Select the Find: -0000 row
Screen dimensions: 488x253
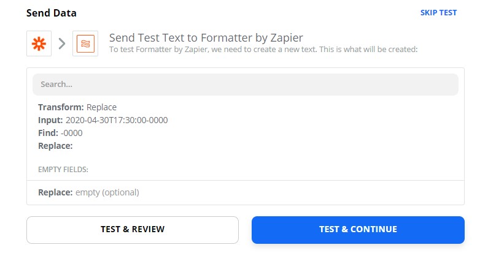pyautogui.click(x=60, y=133)
